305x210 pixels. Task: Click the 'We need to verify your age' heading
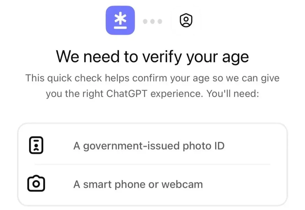(152, 56)
